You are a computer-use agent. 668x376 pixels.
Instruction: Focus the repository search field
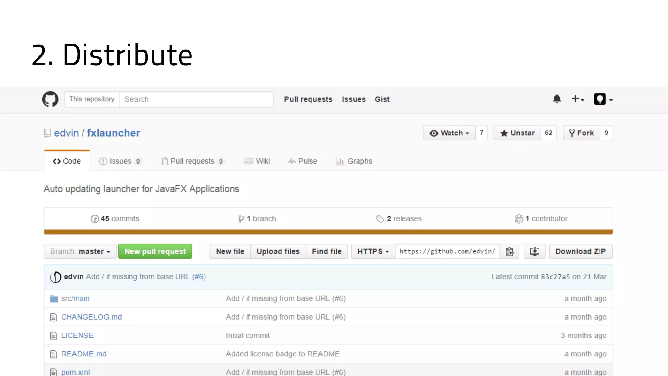click(x=196, y=99)
